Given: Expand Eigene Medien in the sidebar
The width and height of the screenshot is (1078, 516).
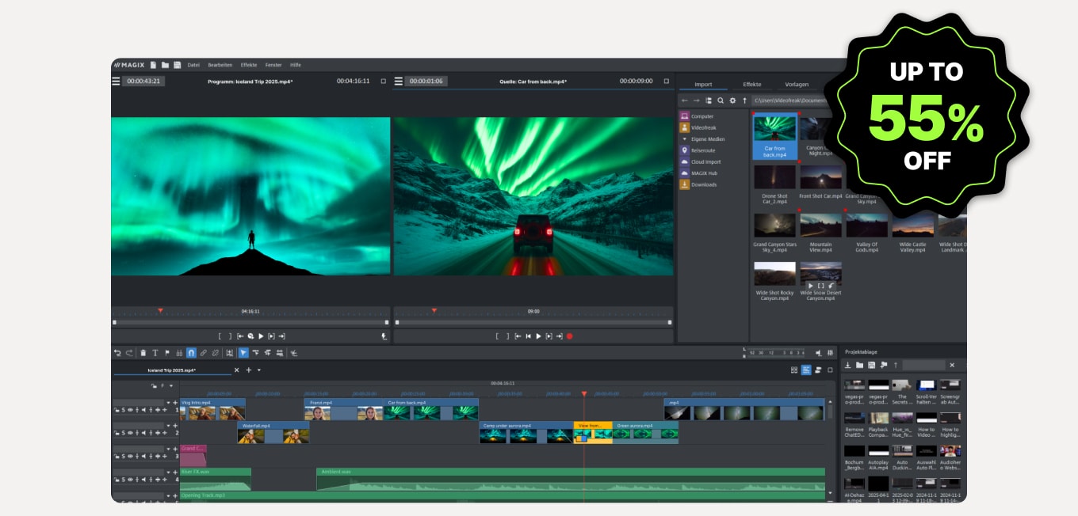Looking at the screenshot, I should 685,139.
